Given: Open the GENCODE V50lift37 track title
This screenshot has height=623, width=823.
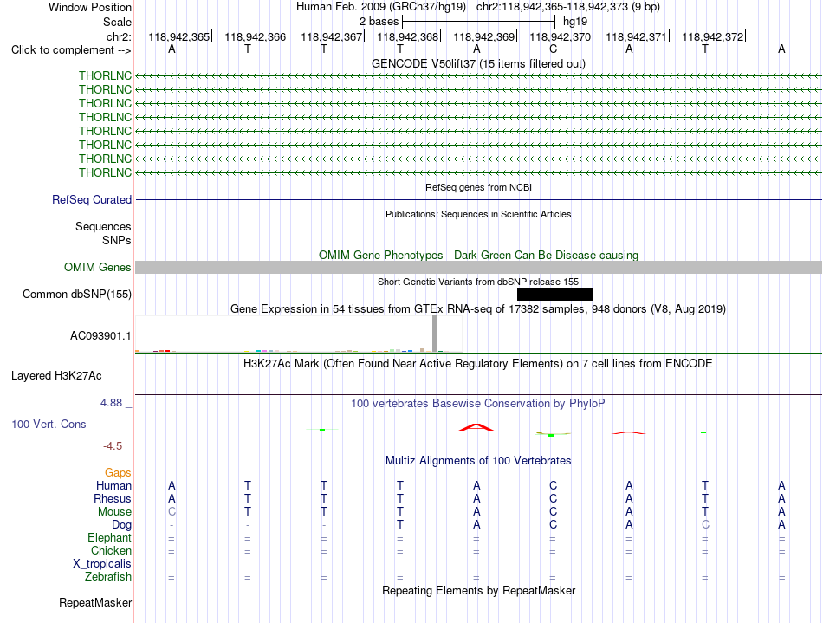Looking at the screenshot, I should coord(478,63).
